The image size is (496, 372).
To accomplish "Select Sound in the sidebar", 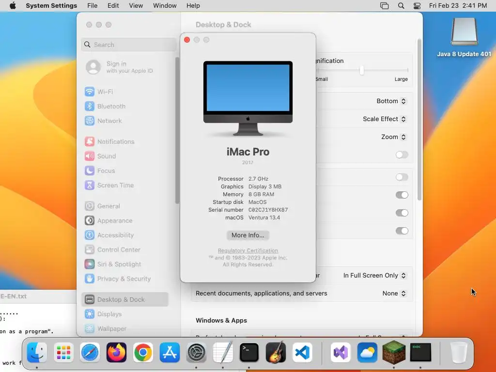I will pyautogui.click(x=100, y=156).
